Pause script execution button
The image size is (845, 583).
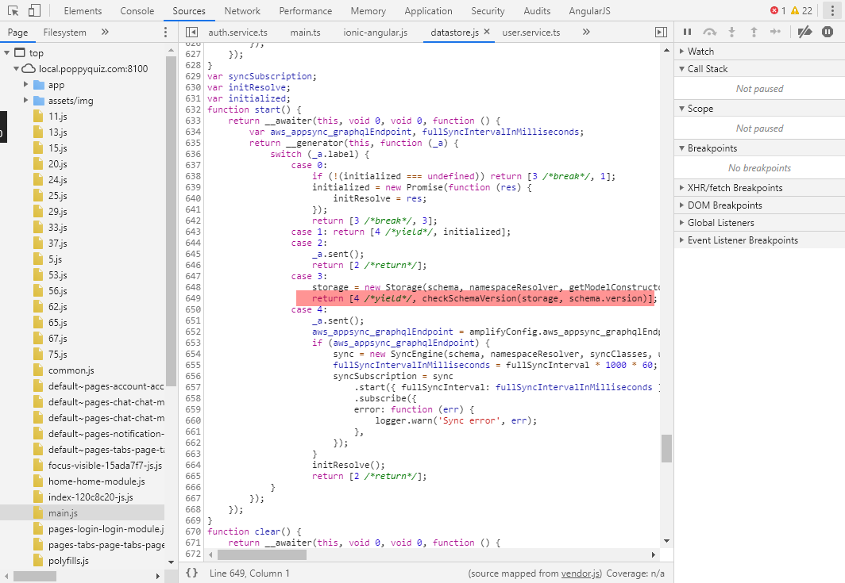click(687, 33)
